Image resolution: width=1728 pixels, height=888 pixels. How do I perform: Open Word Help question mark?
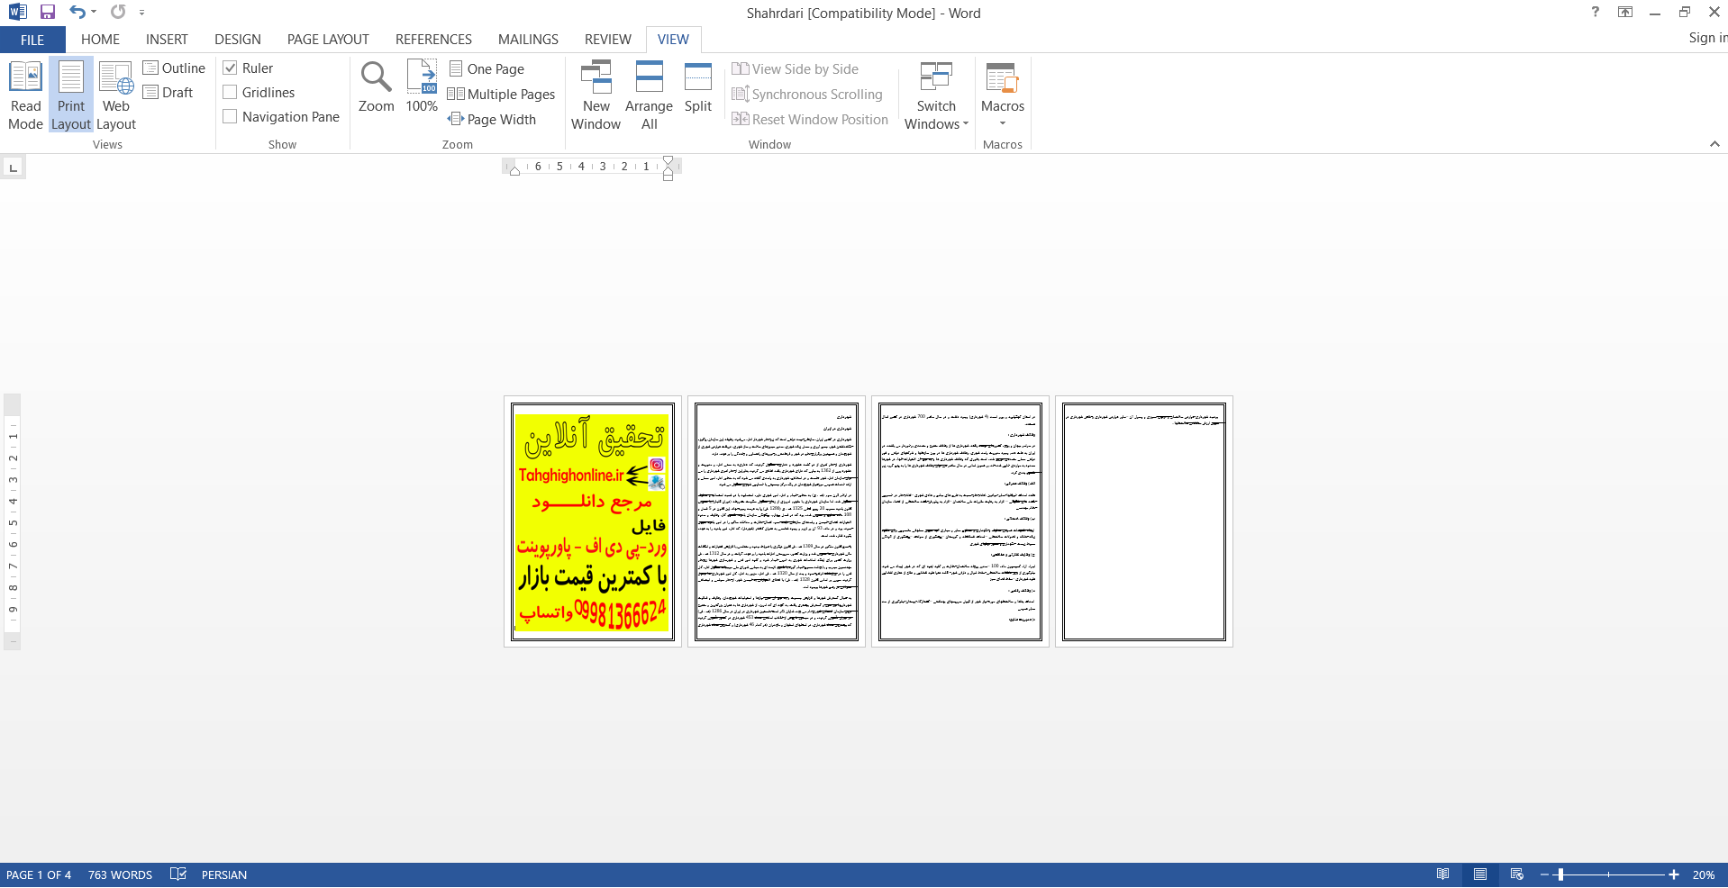click(x=1596, y=13)
